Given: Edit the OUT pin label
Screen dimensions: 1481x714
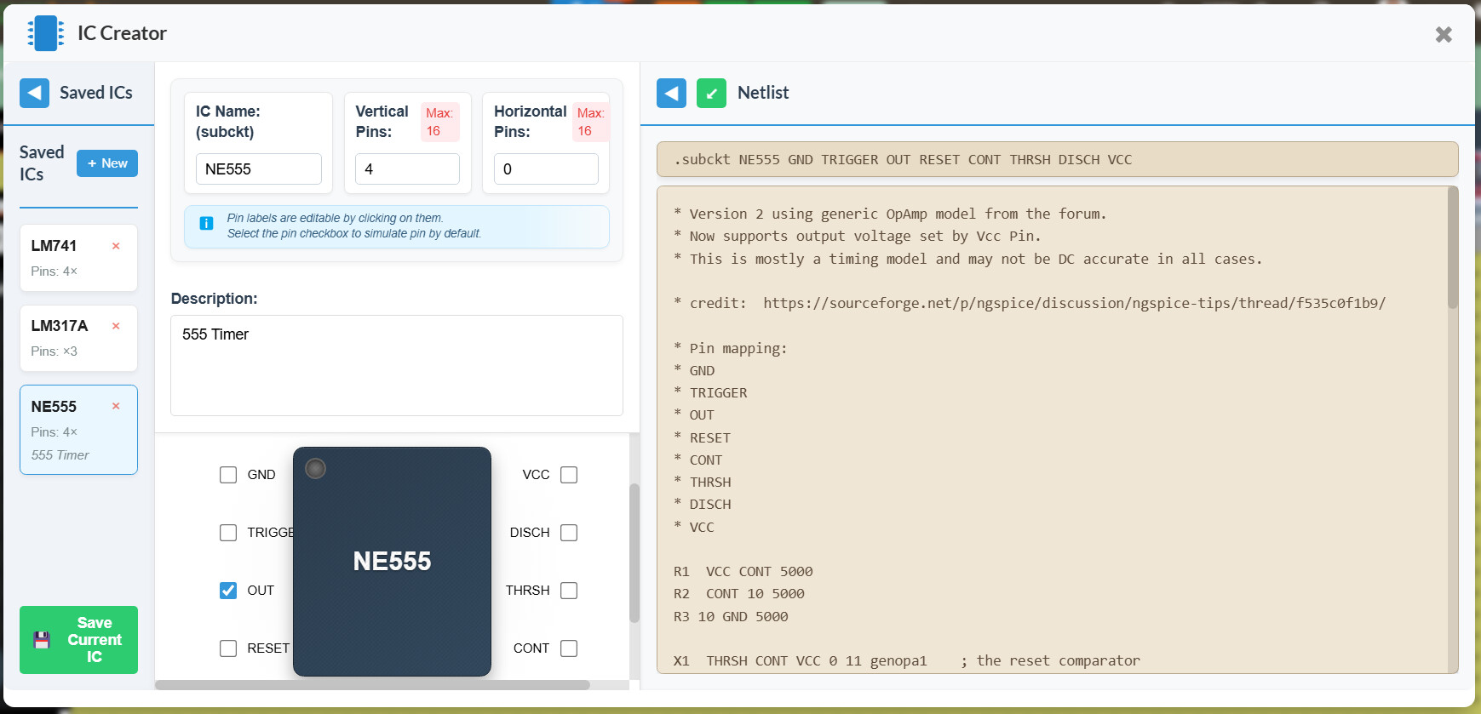Looking at the screenshot, I should click(x=261, y=591).
